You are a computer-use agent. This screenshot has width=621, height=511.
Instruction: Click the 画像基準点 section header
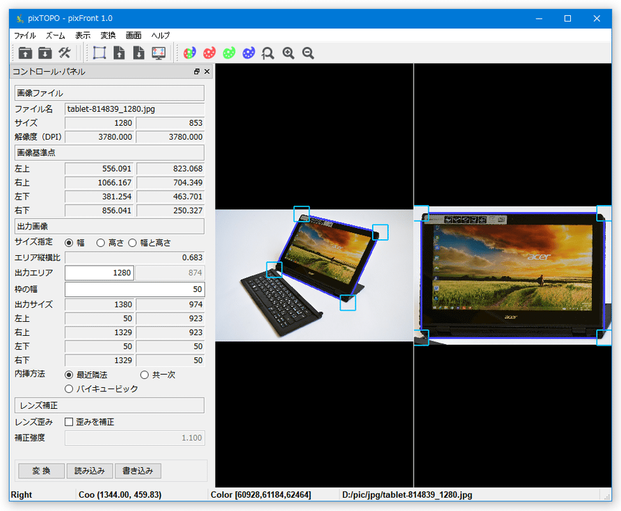coord(109,152)
